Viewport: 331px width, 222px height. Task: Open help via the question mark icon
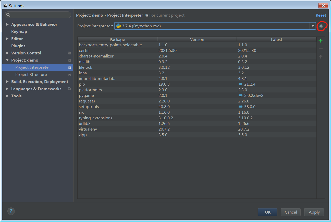click(x=11, y=211)
